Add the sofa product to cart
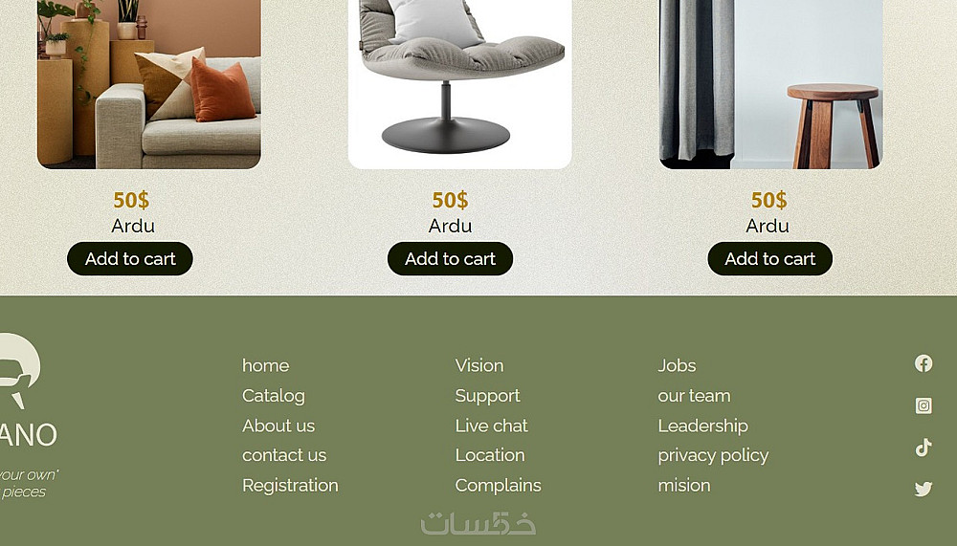Viewport: 957px width, 546px height. (130, 259)
